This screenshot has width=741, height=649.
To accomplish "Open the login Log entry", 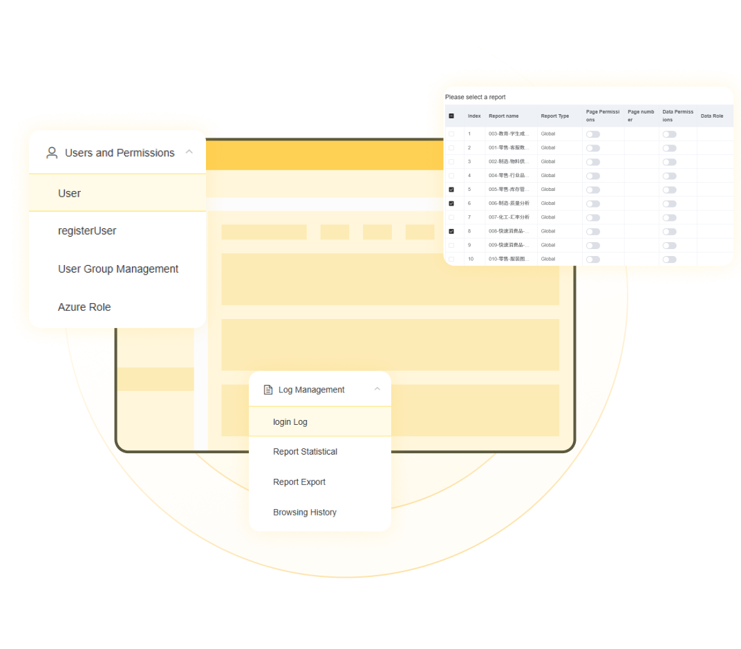I will click(290, 422).
